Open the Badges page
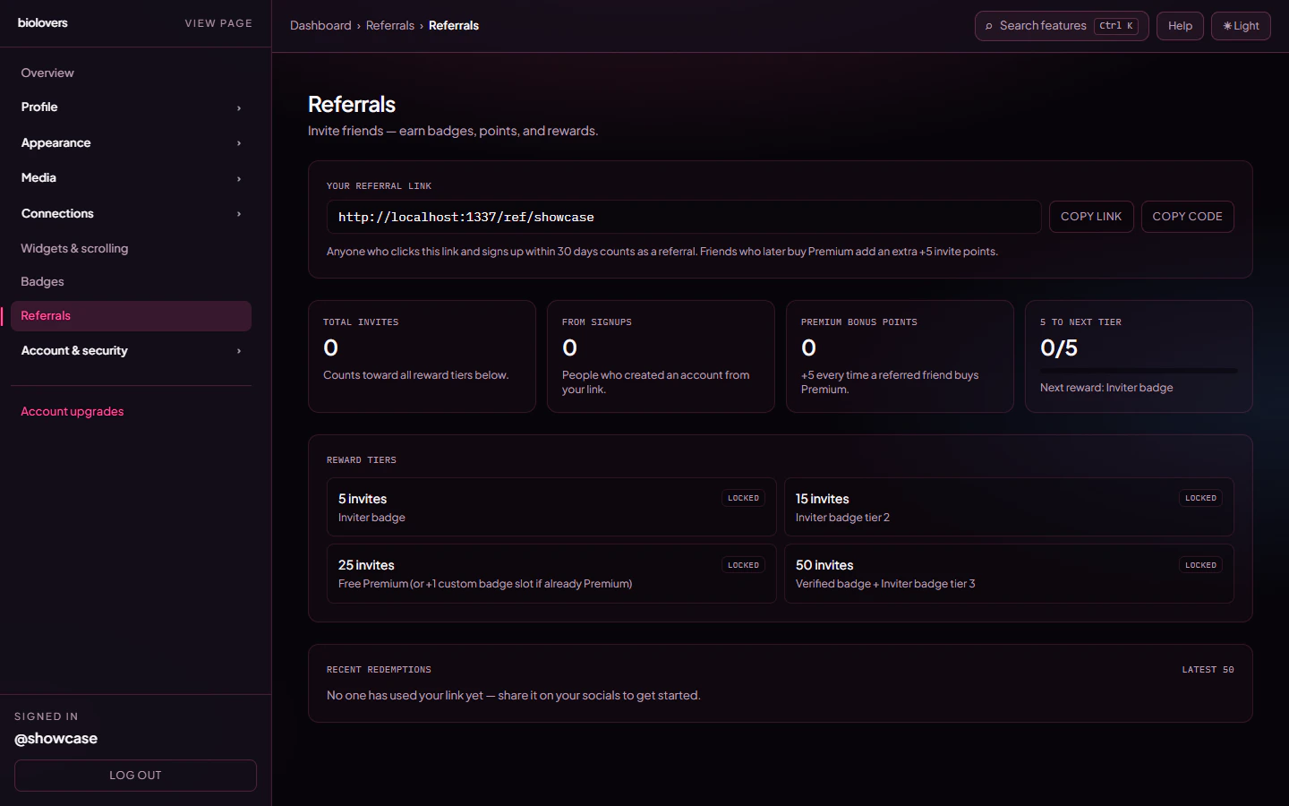The image size is (1289, 806). (x=42, y=281)
